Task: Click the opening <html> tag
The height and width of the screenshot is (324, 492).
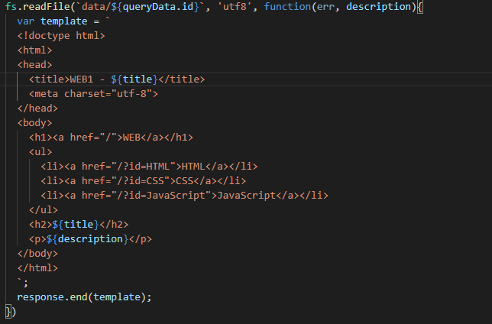Action: click(x=34, y=50)
